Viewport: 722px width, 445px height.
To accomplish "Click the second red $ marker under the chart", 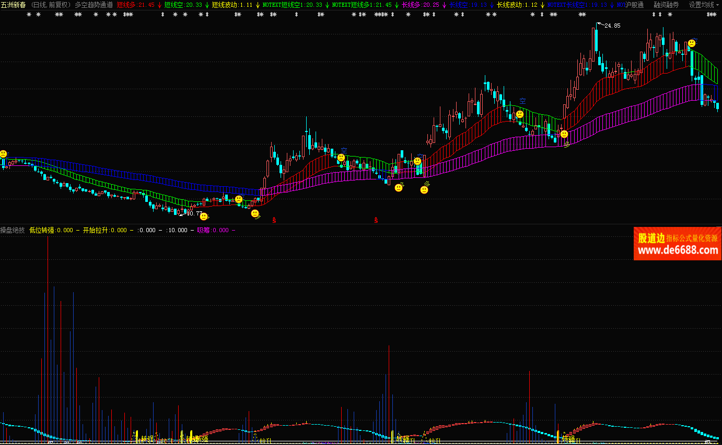I will pos(376,221).
